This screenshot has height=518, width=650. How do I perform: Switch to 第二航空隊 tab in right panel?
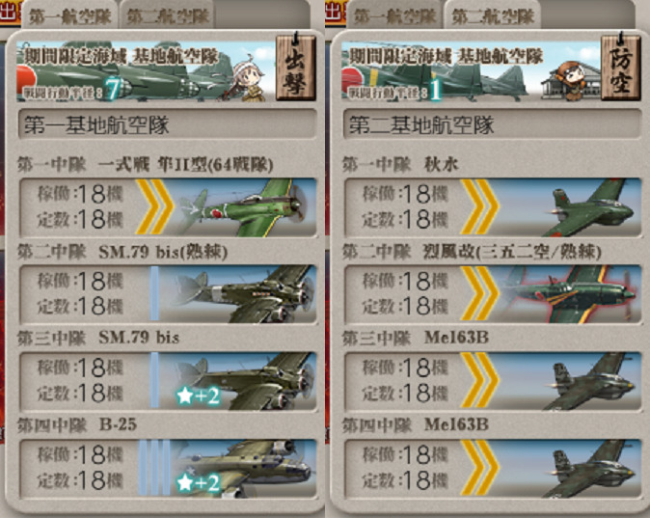pyautogui.click(x=493, y=16)
